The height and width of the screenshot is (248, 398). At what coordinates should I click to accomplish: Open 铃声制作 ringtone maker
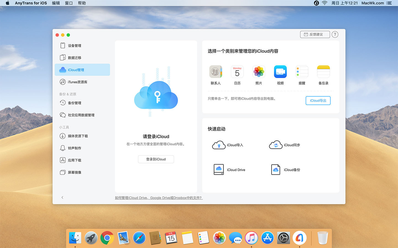click(82, 148)
